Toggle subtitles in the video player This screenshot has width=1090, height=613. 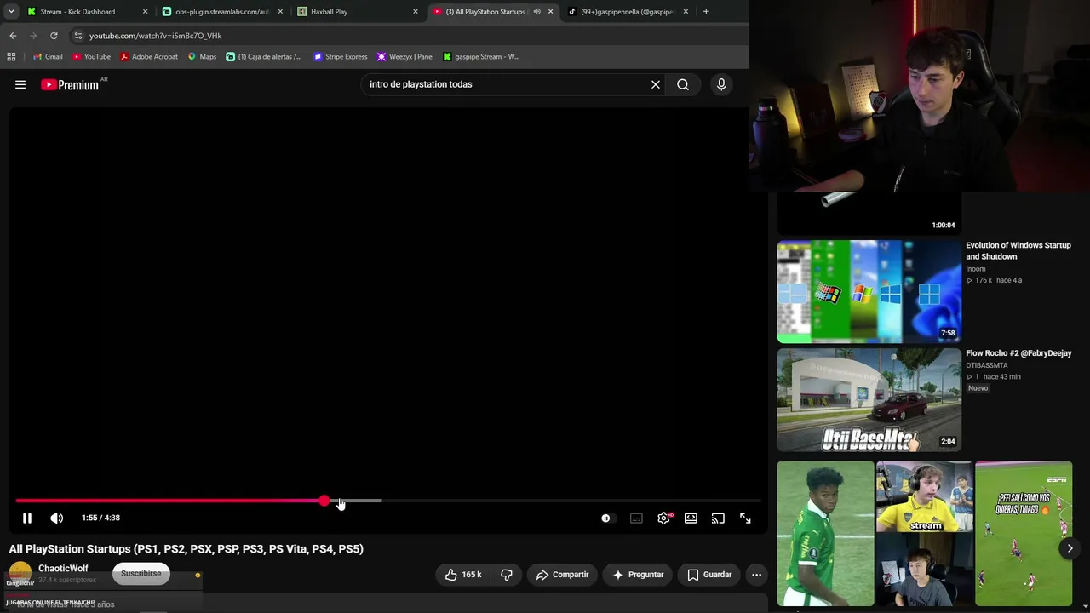[636, 518]
